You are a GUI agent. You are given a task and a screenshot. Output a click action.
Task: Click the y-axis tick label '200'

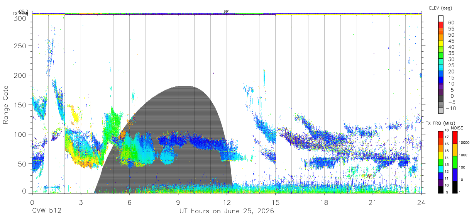coord(21,75)
